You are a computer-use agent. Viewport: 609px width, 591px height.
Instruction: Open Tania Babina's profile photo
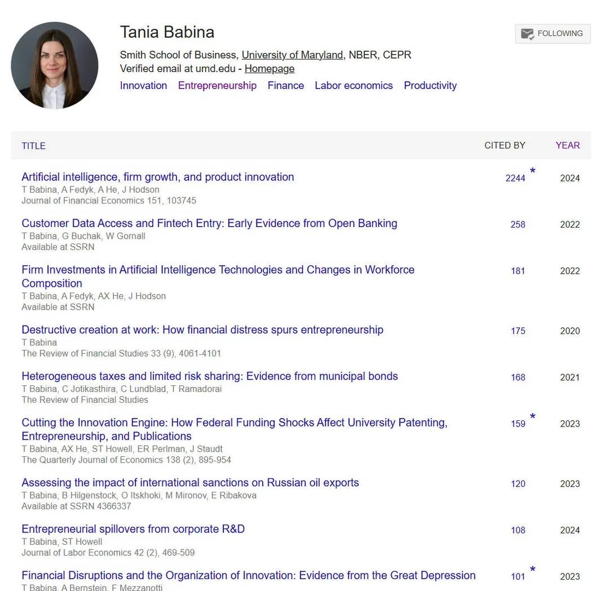pyautogui.click(x=54, y=65)
